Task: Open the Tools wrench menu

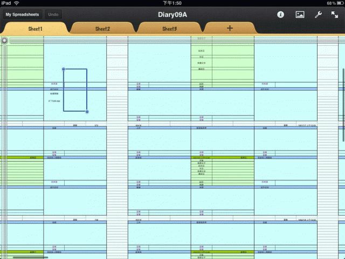Action: tap(318, 15)
